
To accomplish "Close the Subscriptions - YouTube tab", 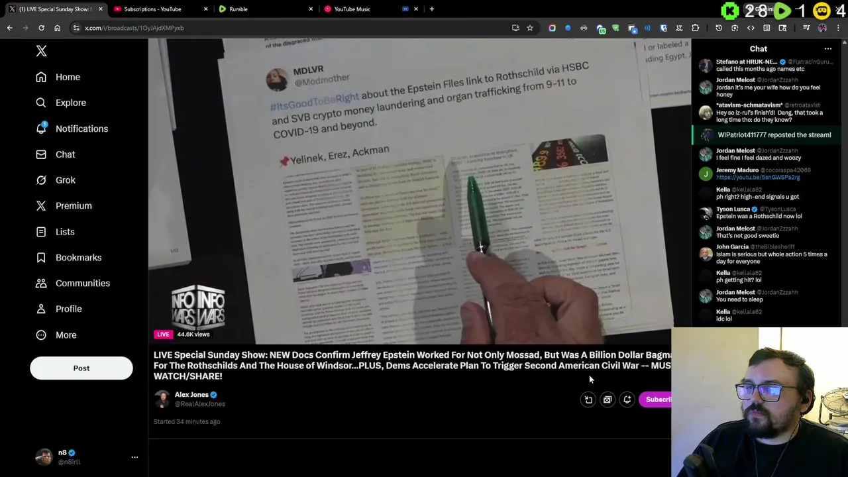I will point(205,9).
